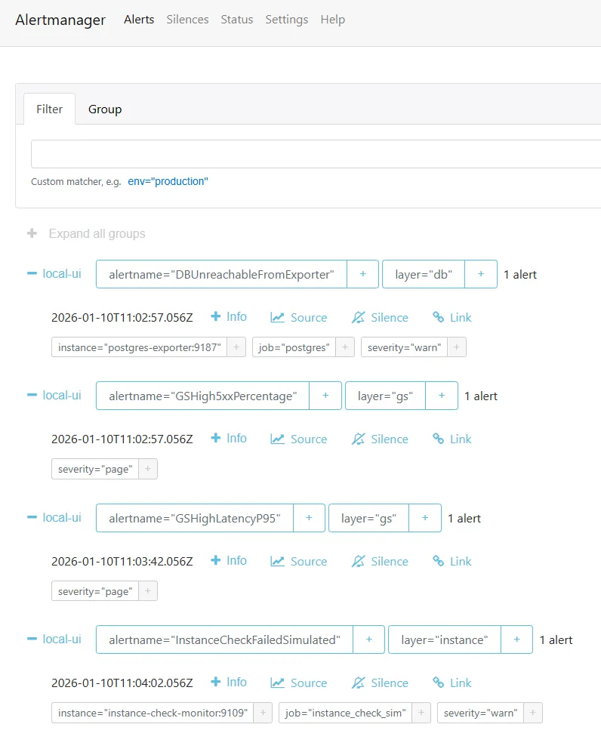The width and height of the screenshot is (601, 752).
Task: Open Source for InstanceCheckFailedSimulated alert
Action: 298,683
